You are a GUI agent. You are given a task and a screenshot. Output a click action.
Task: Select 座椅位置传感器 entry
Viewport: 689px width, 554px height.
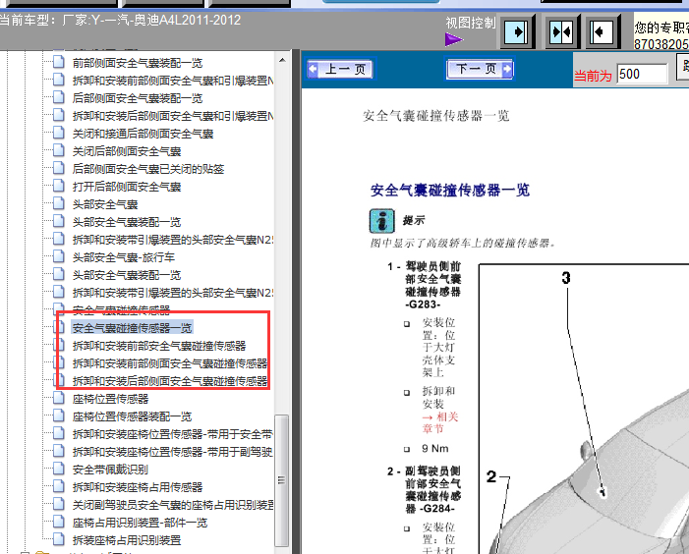click(110, 399)
